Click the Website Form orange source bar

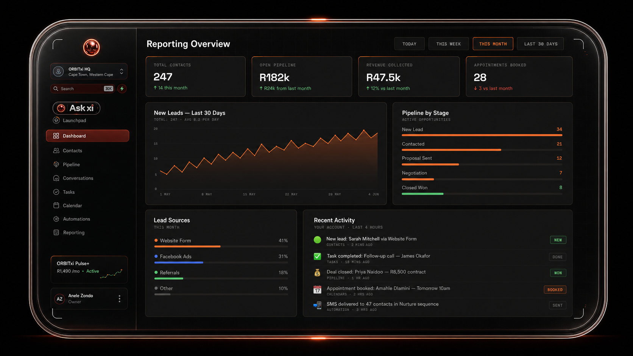187,247
